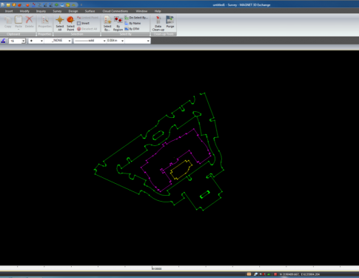
Task: Click the Purge icon
Action: (x=170, y=21)
